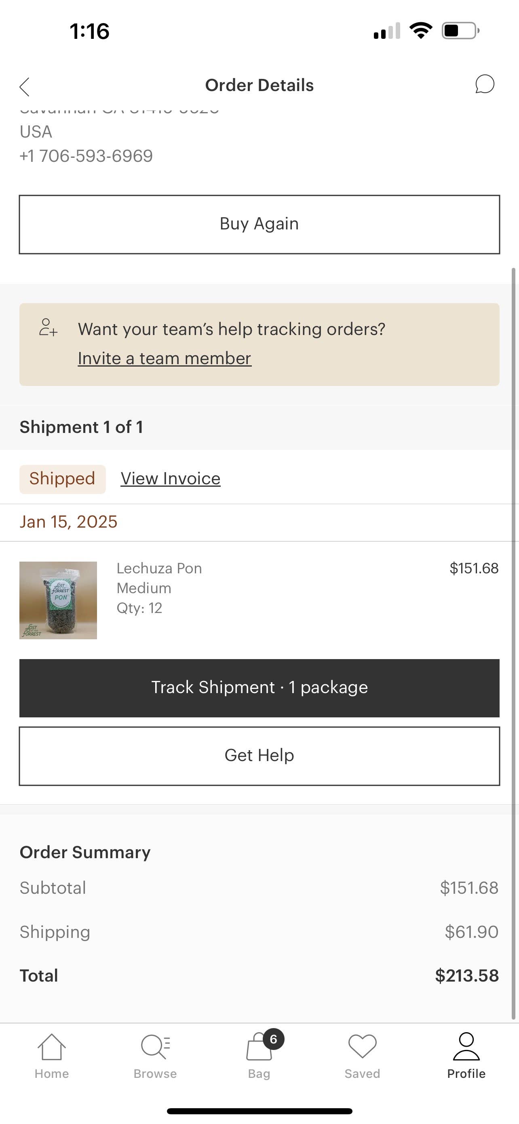This screenshot has width=519, height=1124.
Task: Tap the Saved heart icon
Action: pos(362,1047)
